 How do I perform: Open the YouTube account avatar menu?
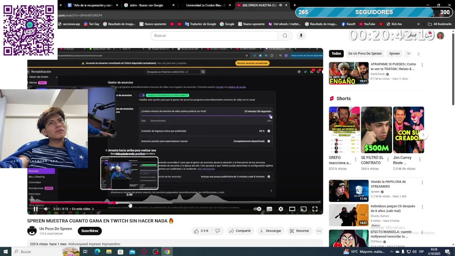click(440, 36)
